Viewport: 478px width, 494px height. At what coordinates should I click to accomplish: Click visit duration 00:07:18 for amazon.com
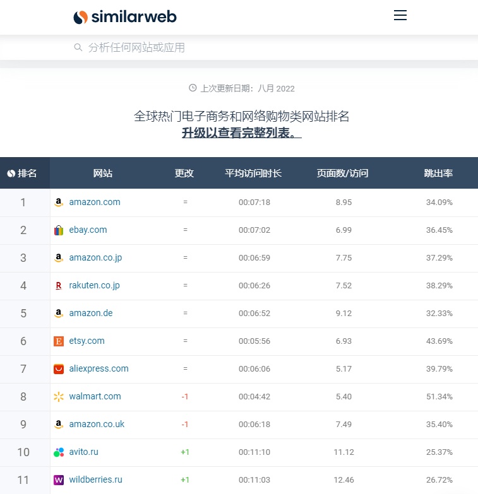point(254,203)
